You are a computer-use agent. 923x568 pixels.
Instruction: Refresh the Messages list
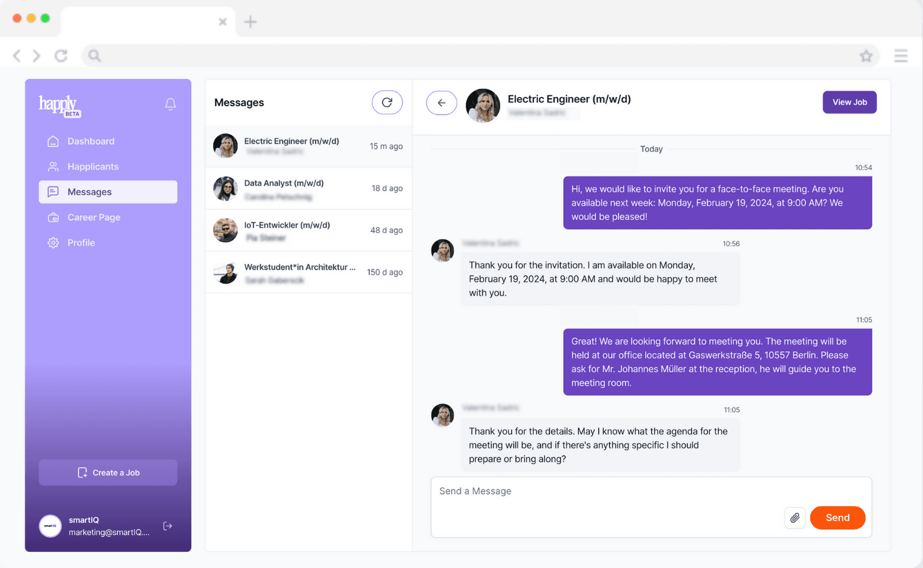[387, 103]
